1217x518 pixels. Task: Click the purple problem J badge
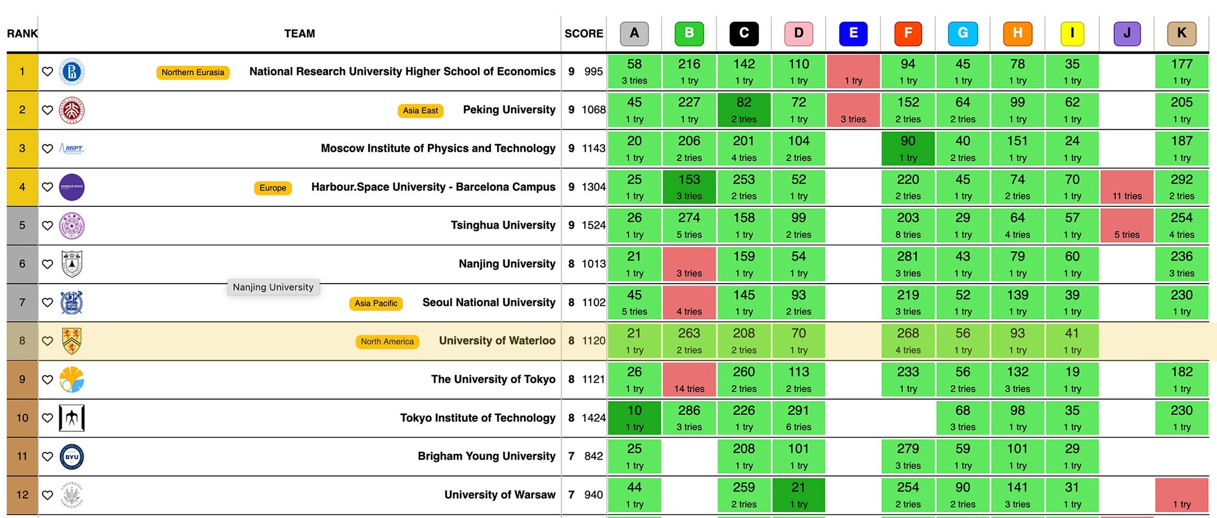click(x=1127, y=33)
